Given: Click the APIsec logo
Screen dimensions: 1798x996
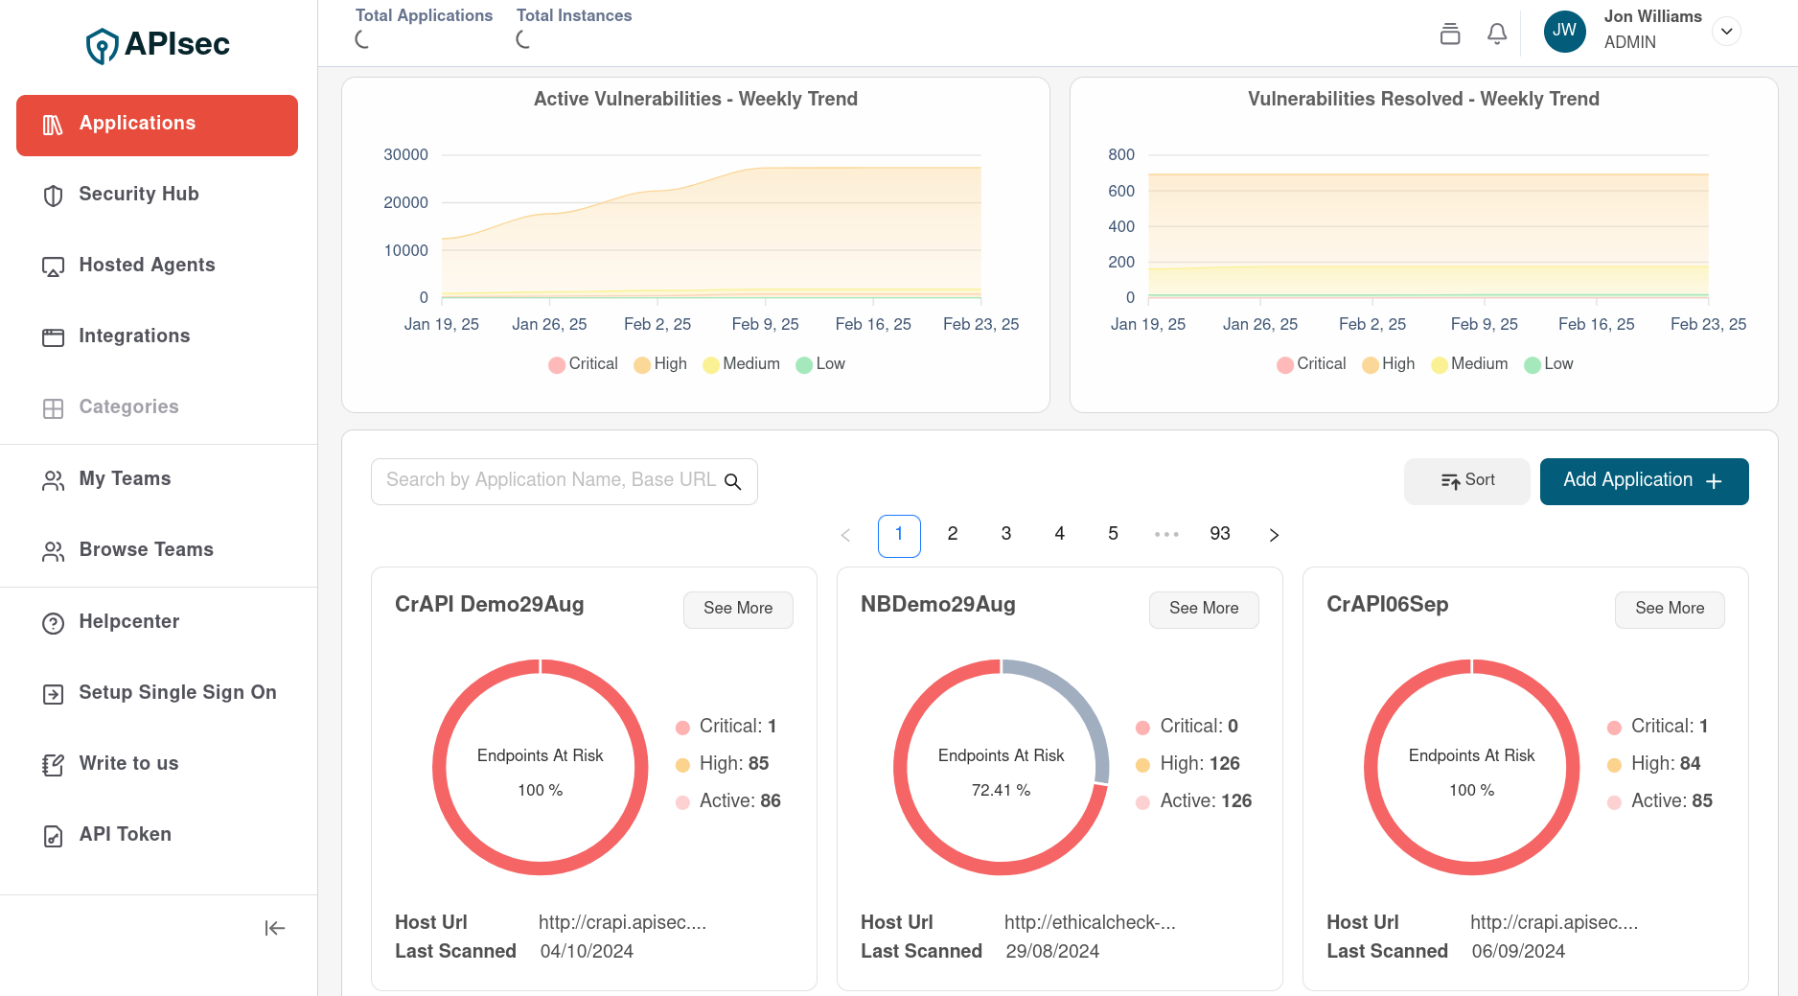Looking at the screenshot, I should click(x=158, y=44).
